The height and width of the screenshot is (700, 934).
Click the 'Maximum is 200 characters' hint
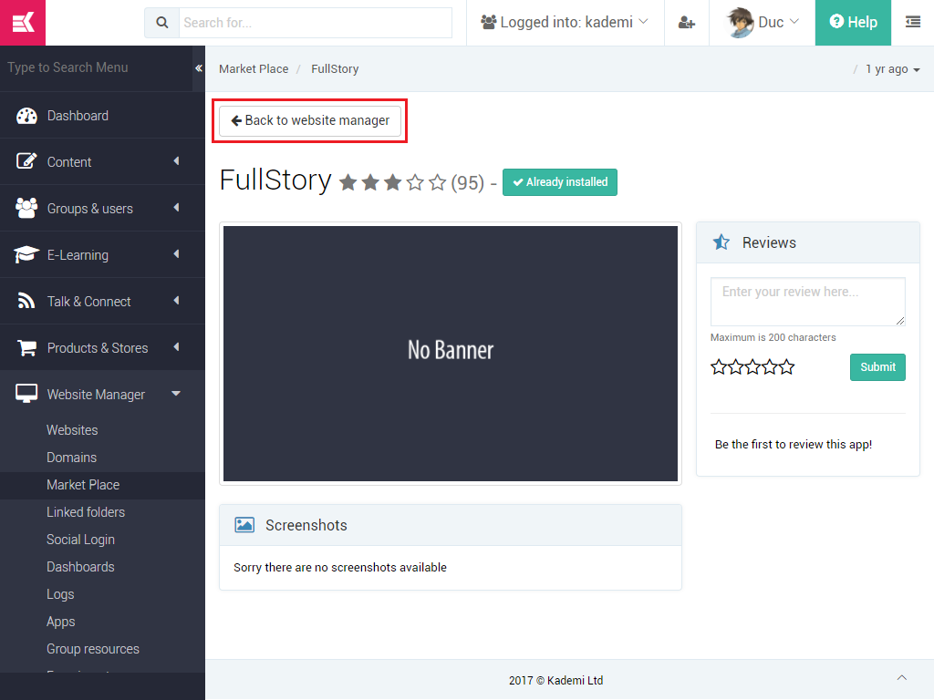pyautogui.click(x=773, y=337)
